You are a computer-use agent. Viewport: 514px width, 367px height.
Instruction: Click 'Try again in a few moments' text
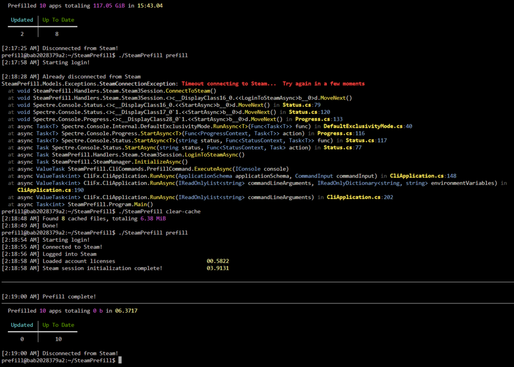(323, 84)
